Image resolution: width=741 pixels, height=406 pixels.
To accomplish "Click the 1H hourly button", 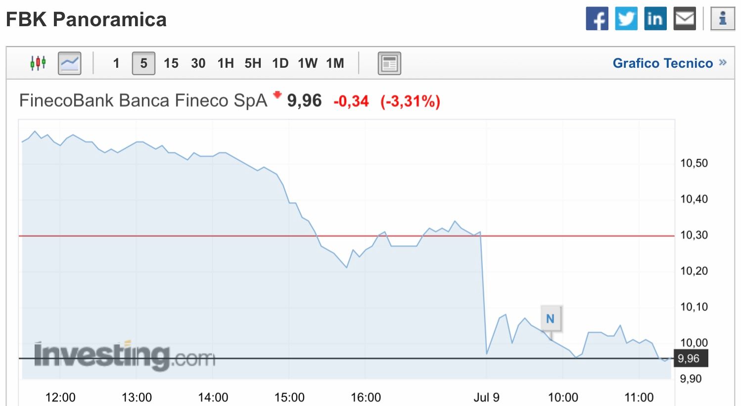I will [x=225, y=63].
